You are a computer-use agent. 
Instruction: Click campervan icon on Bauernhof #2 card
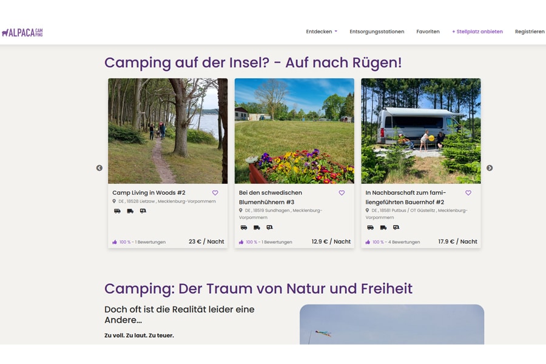coord(371,227)
